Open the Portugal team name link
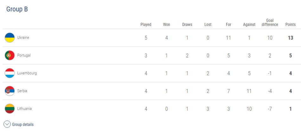Screen dimensions: 301x133 (x=24, y=55)
